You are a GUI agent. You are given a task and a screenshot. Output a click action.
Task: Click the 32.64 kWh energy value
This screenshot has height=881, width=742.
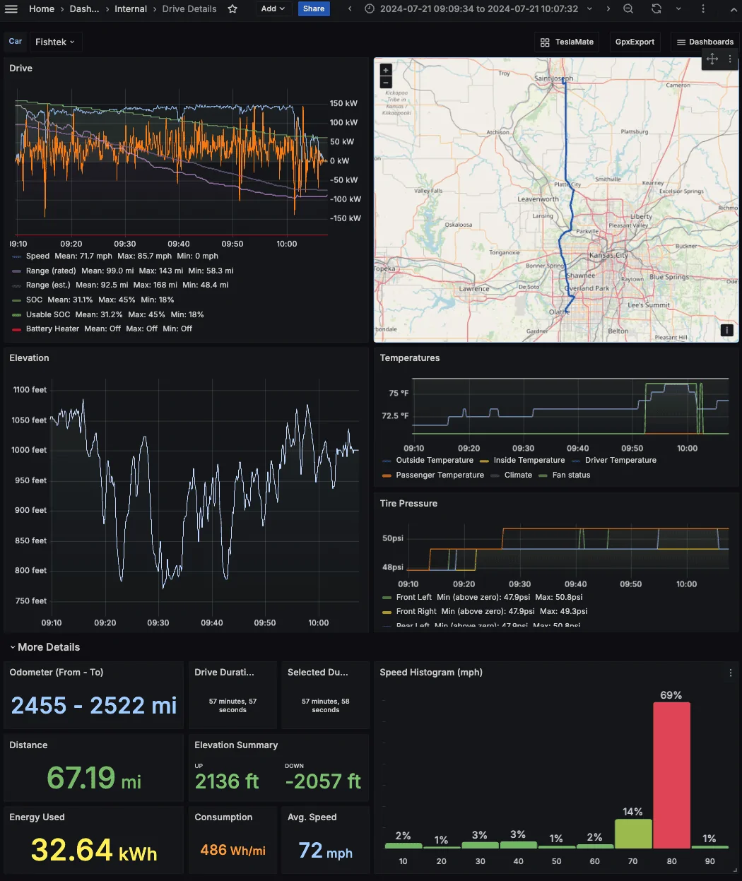[94, 850]
